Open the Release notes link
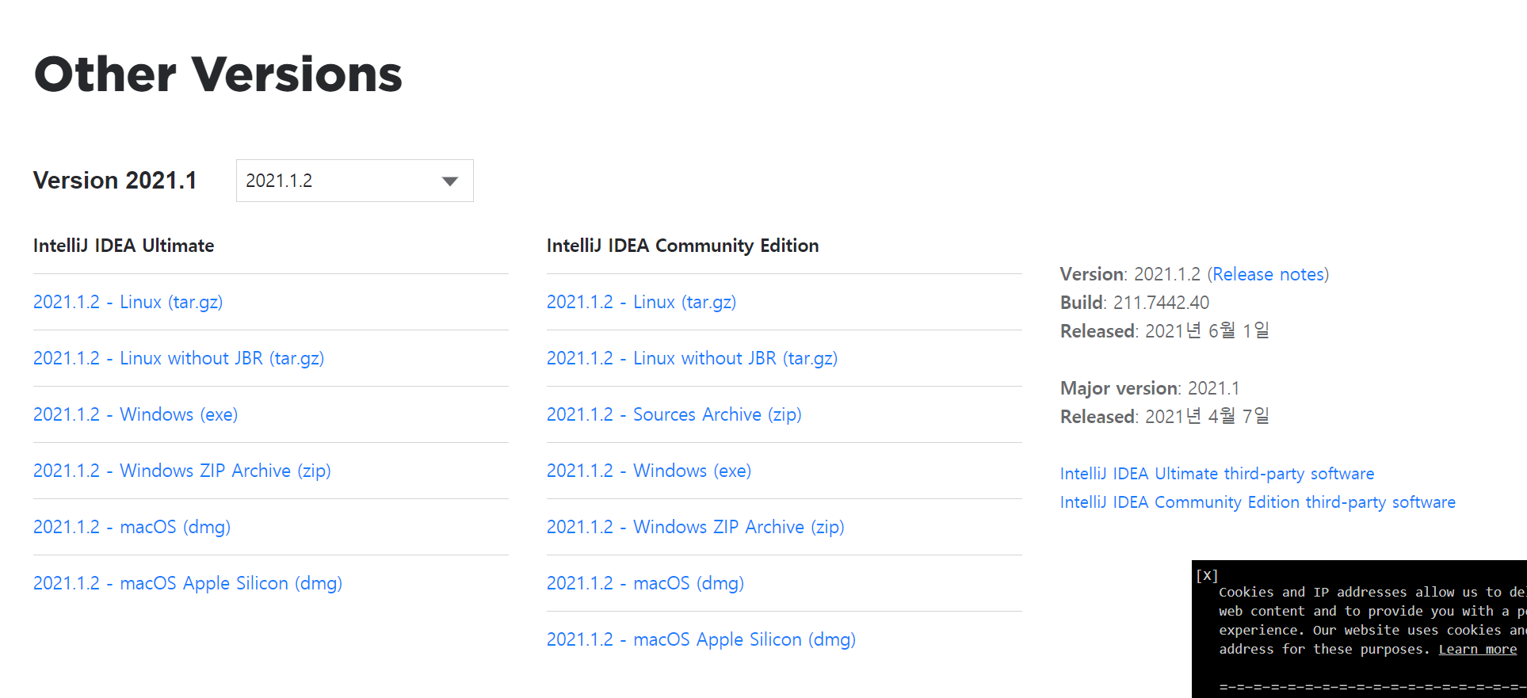 tap(1268, 274)
